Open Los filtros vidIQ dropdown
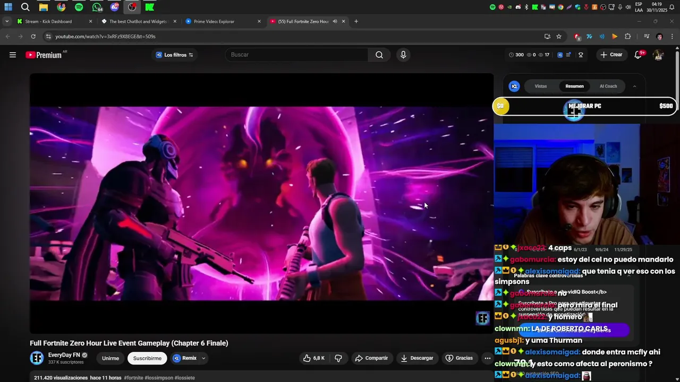680x382 pixels. [x=174, y=55]
